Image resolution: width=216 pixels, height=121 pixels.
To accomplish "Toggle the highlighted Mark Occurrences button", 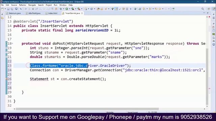I will coord(116,9).
